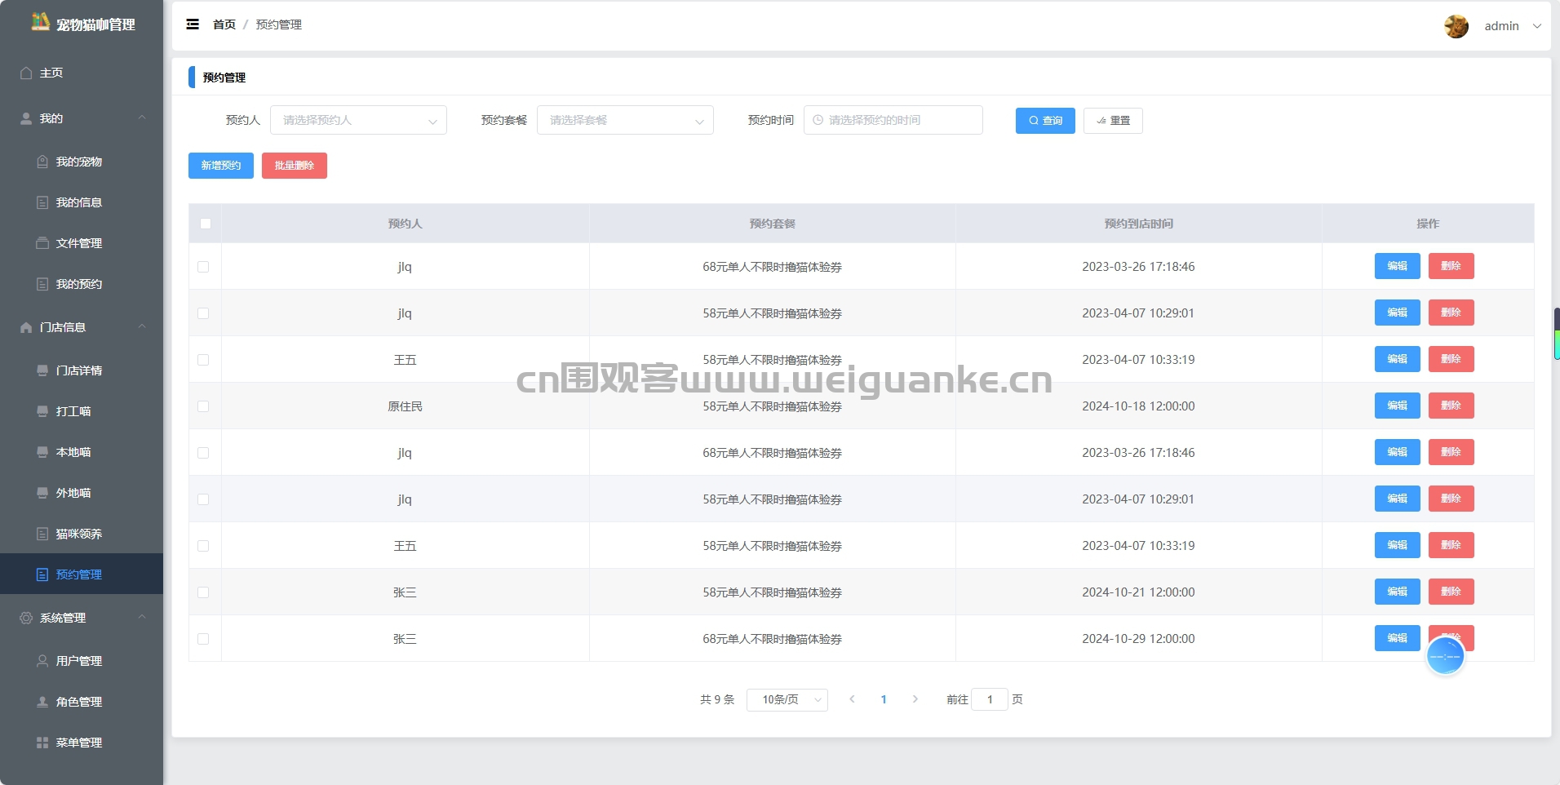1560x785 pixels.
Task: Check the row checkbox for 原住民
Action: pyautogui.click(x=203, y=406)
